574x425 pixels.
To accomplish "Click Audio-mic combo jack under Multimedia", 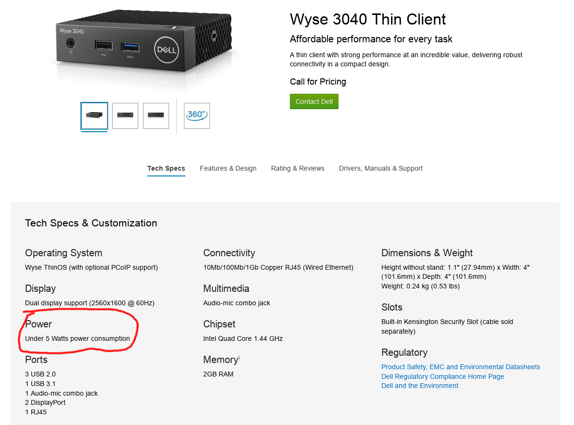I will (236, 303).
